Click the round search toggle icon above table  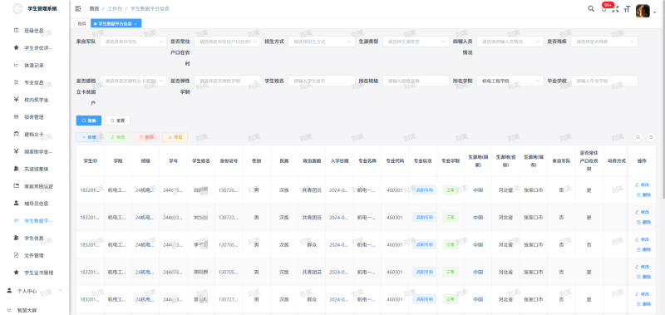(638, 137)
